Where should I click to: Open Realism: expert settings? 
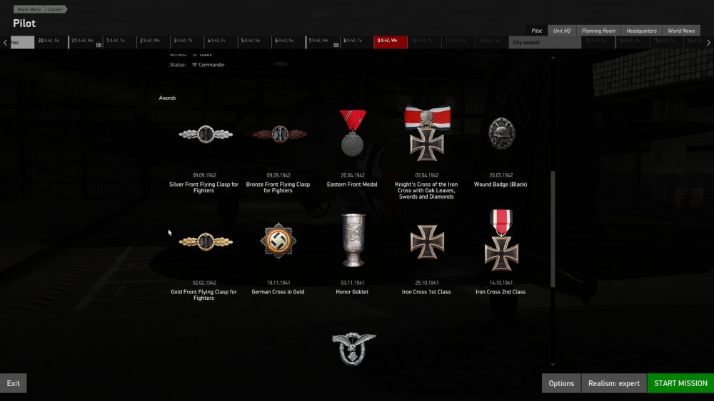click(614, 383)
